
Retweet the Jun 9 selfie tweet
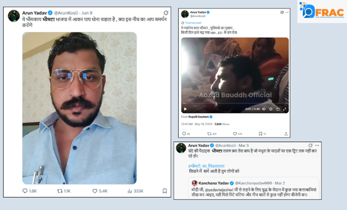click(59, 191)
